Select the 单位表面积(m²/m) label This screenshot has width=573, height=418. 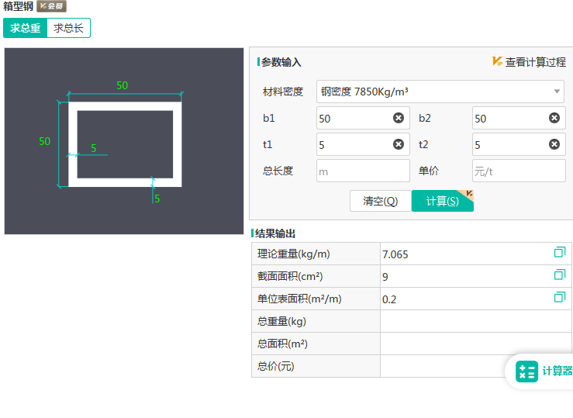(x=299, y=299)
